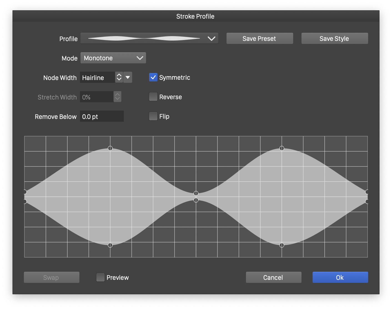Select the top-right peak node on the curve
The image size is (392, 309).
tap(282, 148)
